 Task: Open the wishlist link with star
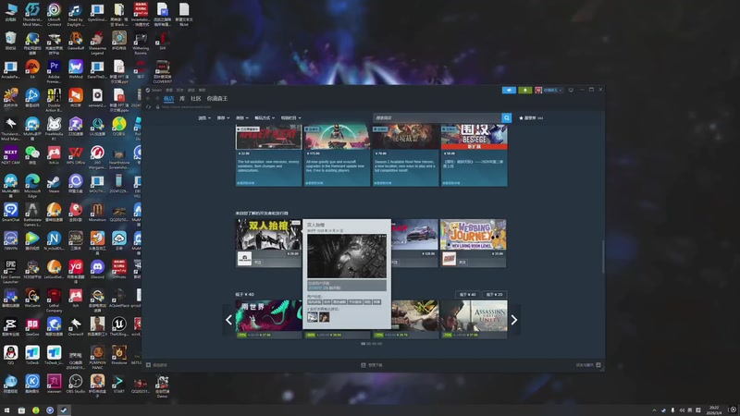coord(531,118)
